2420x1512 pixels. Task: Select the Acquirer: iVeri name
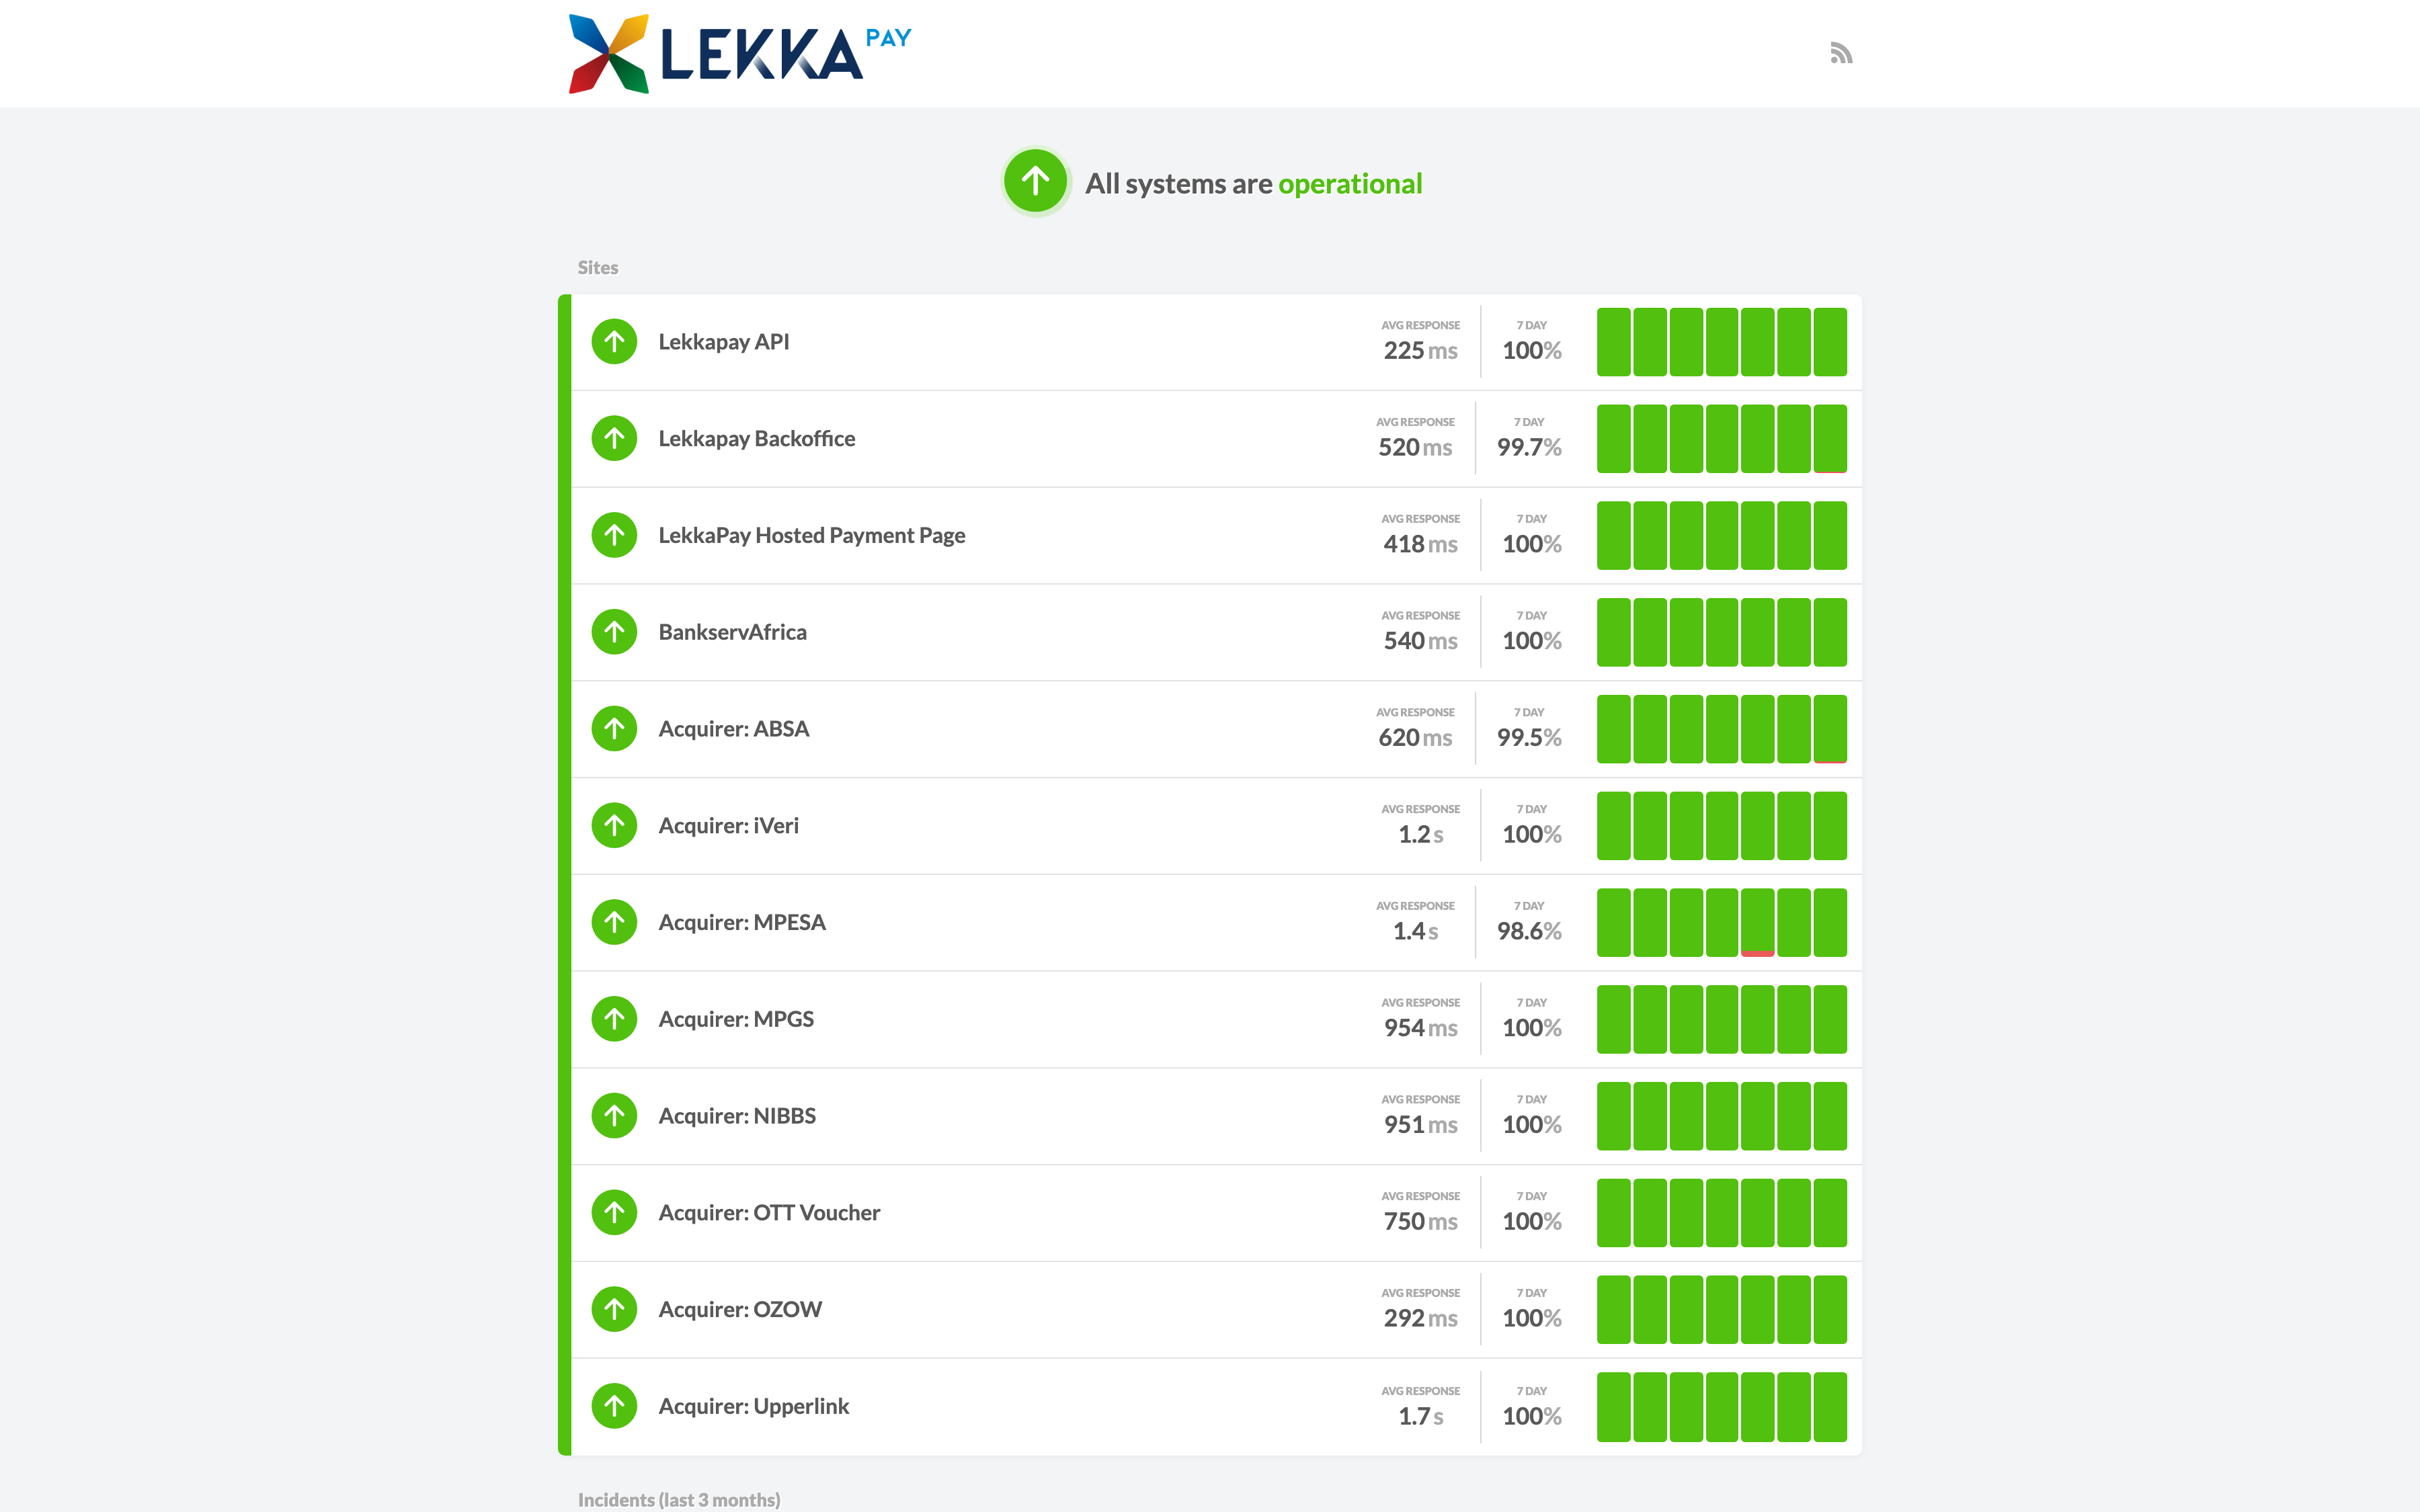click(729, 826)
